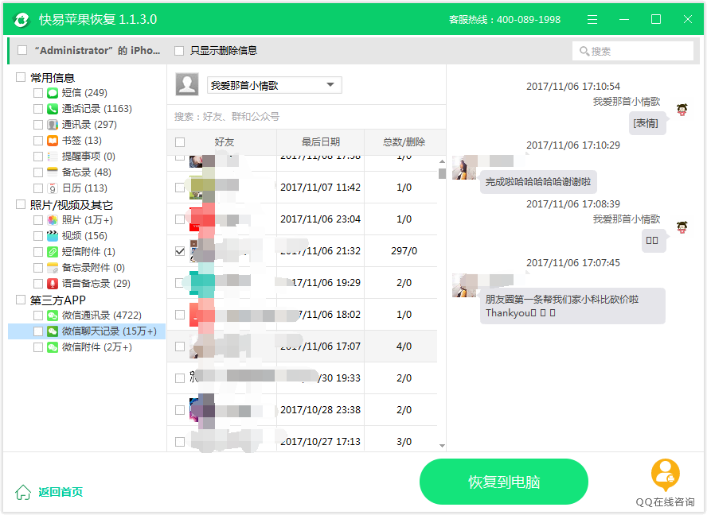
Task: Open the 我爱那首小情歌 account dropdown
Action: point(274,85)
